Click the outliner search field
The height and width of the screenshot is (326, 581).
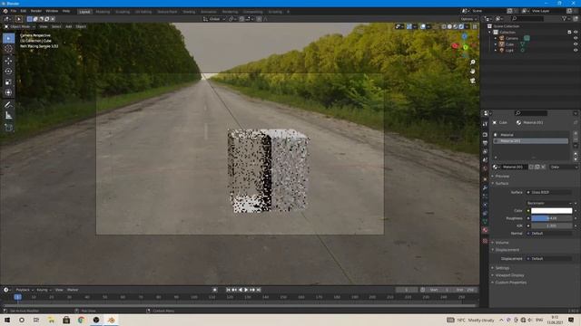[x=527, y=18]
